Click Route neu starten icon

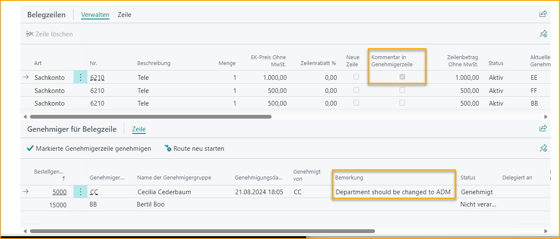(168, 148)
